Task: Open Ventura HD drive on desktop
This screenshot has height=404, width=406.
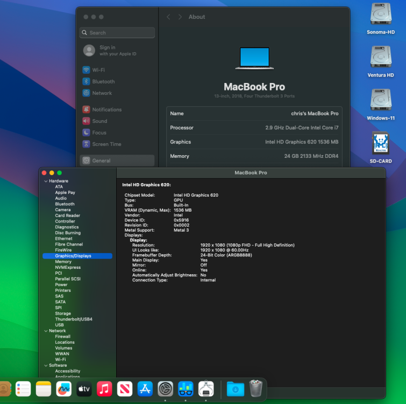Action: point(380,62)
